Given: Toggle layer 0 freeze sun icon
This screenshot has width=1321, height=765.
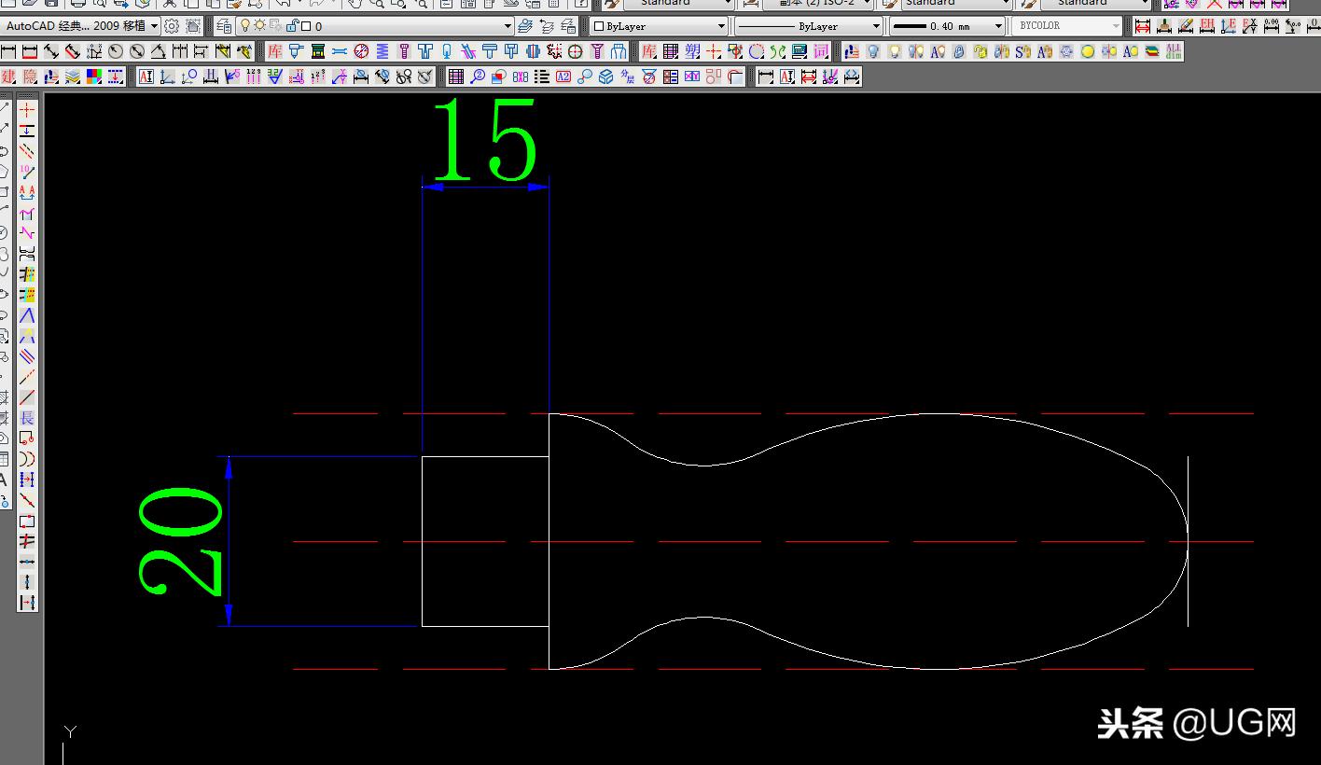Looking at the screenshot, I should point(260,26).
